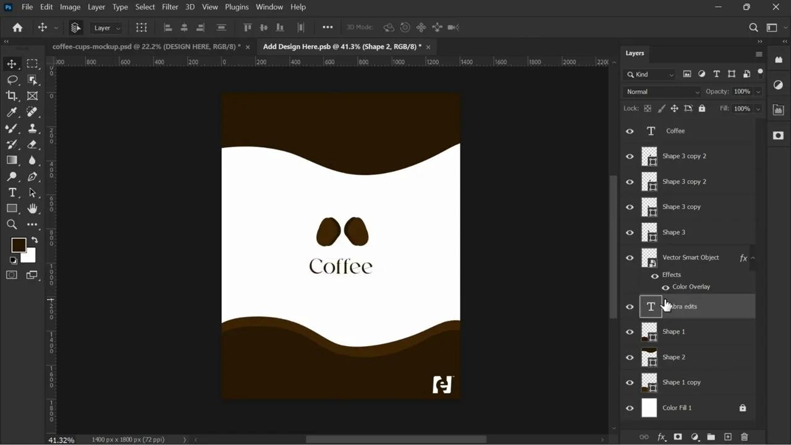Viewport: 791px width, 445px height.
Task: Open the Opacity dropdown arrow
Action: tap(758, 91)
